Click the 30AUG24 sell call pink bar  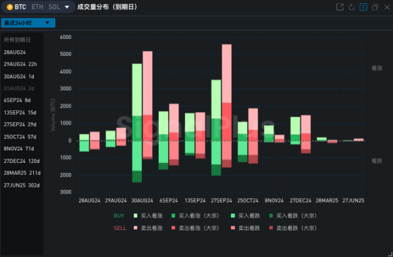tap(148, 83)
